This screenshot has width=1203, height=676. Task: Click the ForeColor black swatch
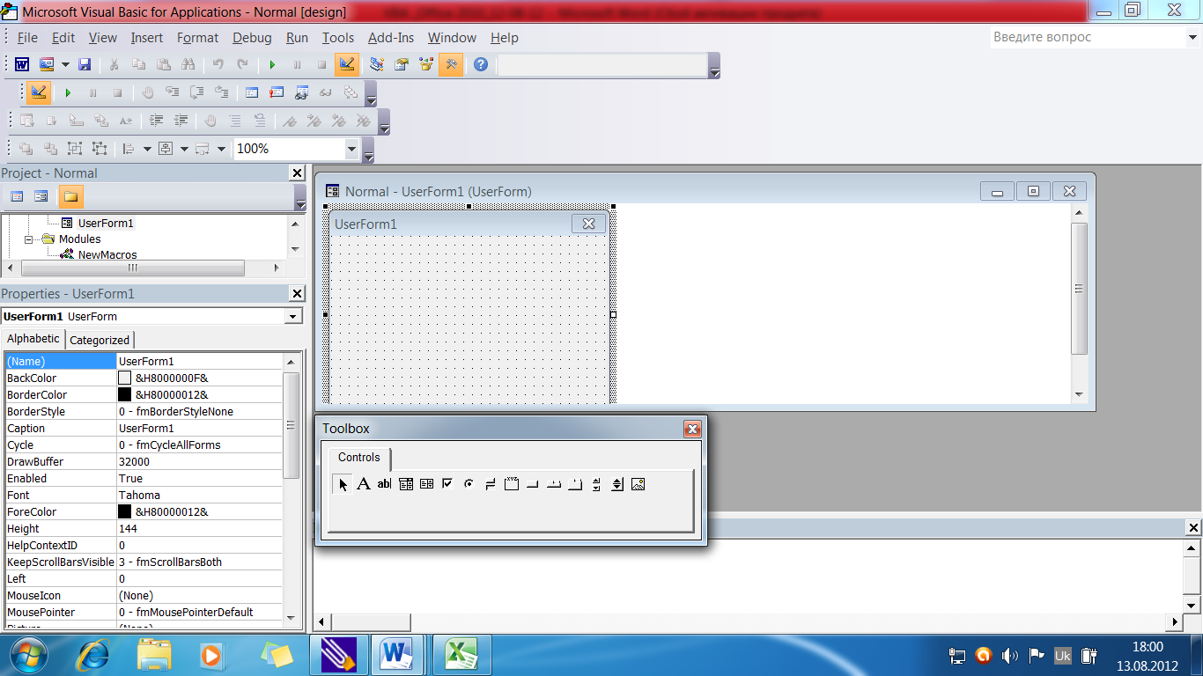tap(125, 511)
